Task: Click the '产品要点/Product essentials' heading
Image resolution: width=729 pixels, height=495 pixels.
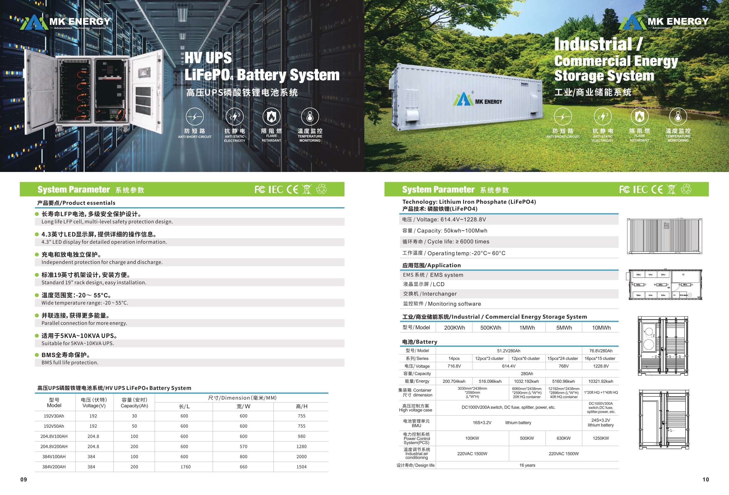Action: coord(76,203)
